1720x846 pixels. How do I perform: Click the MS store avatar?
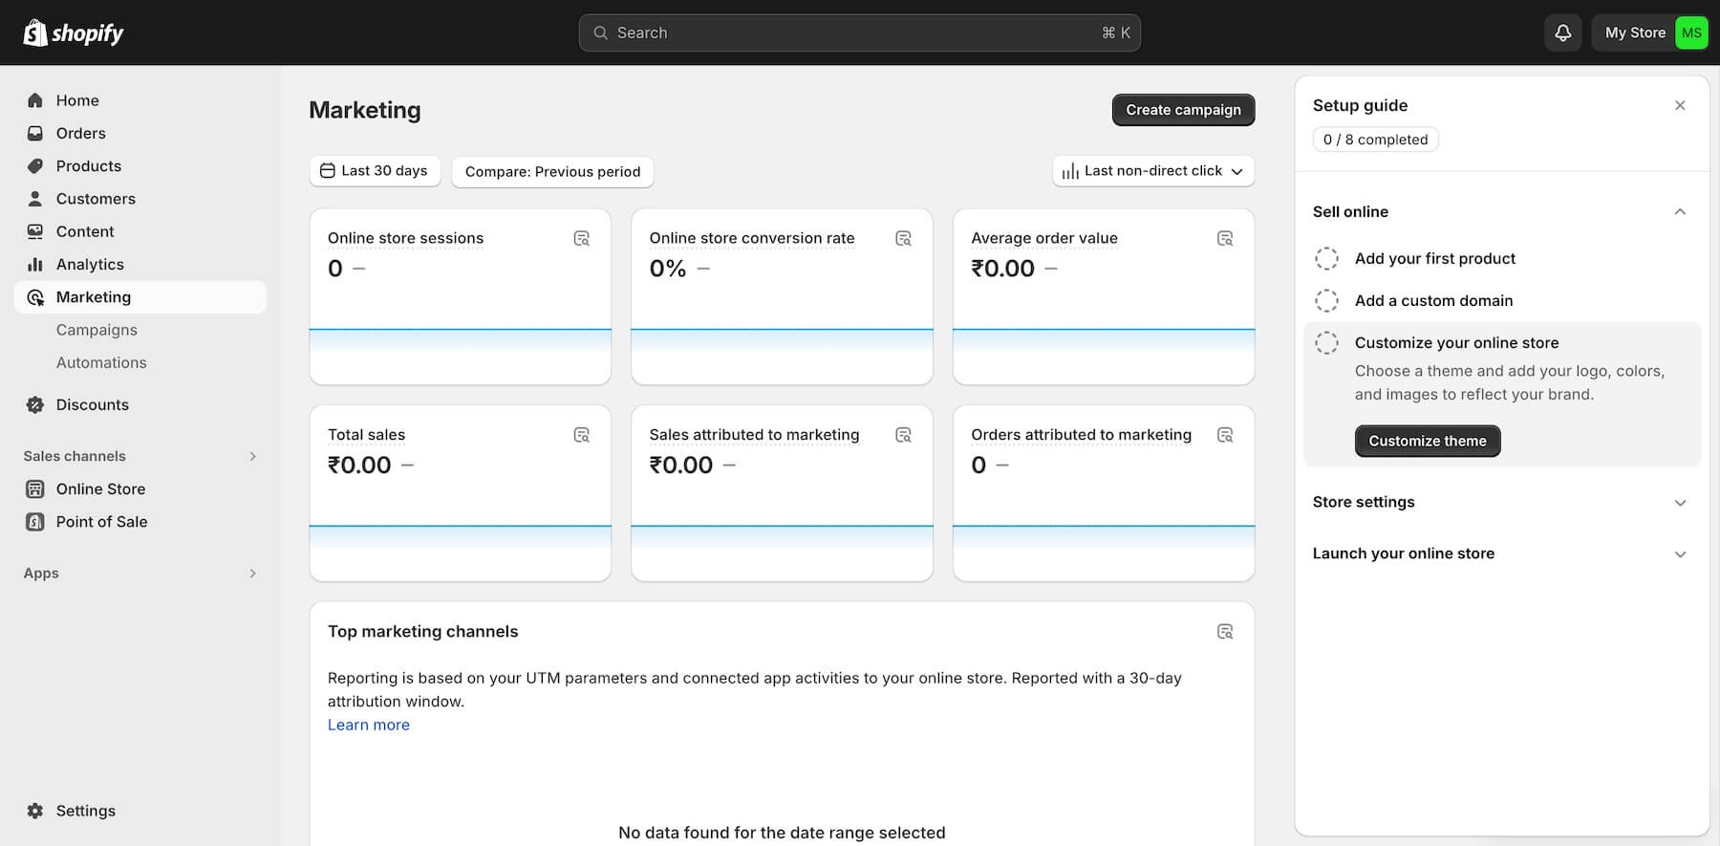1690,33
